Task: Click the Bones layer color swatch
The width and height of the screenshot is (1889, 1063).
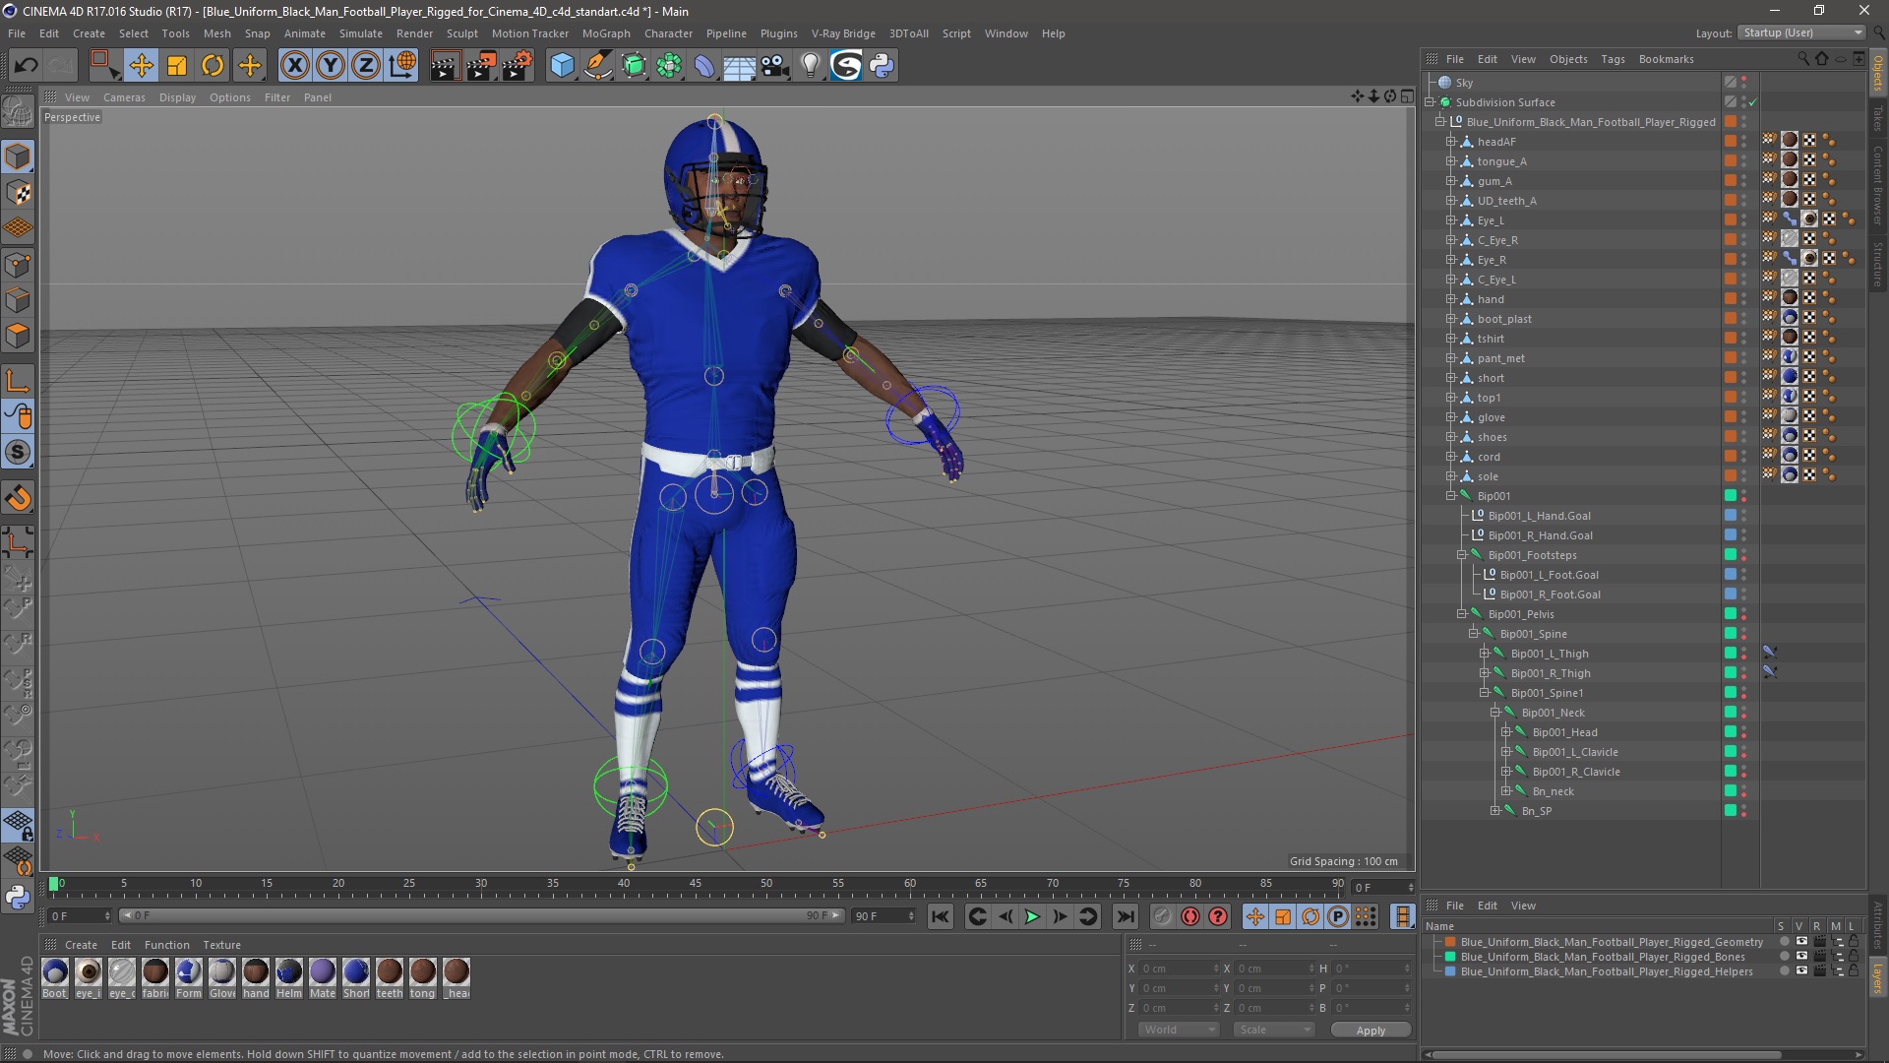Action: click(1450, 957)
